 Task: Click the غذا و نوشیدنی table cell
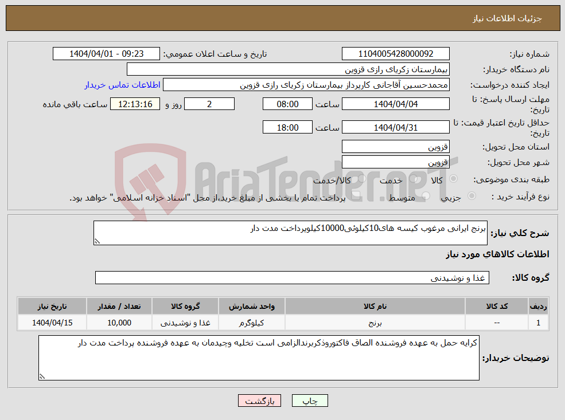[185, 323]
